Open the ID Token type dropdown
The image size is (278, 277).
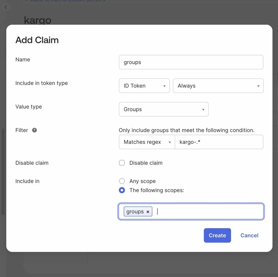pos(144,86)
